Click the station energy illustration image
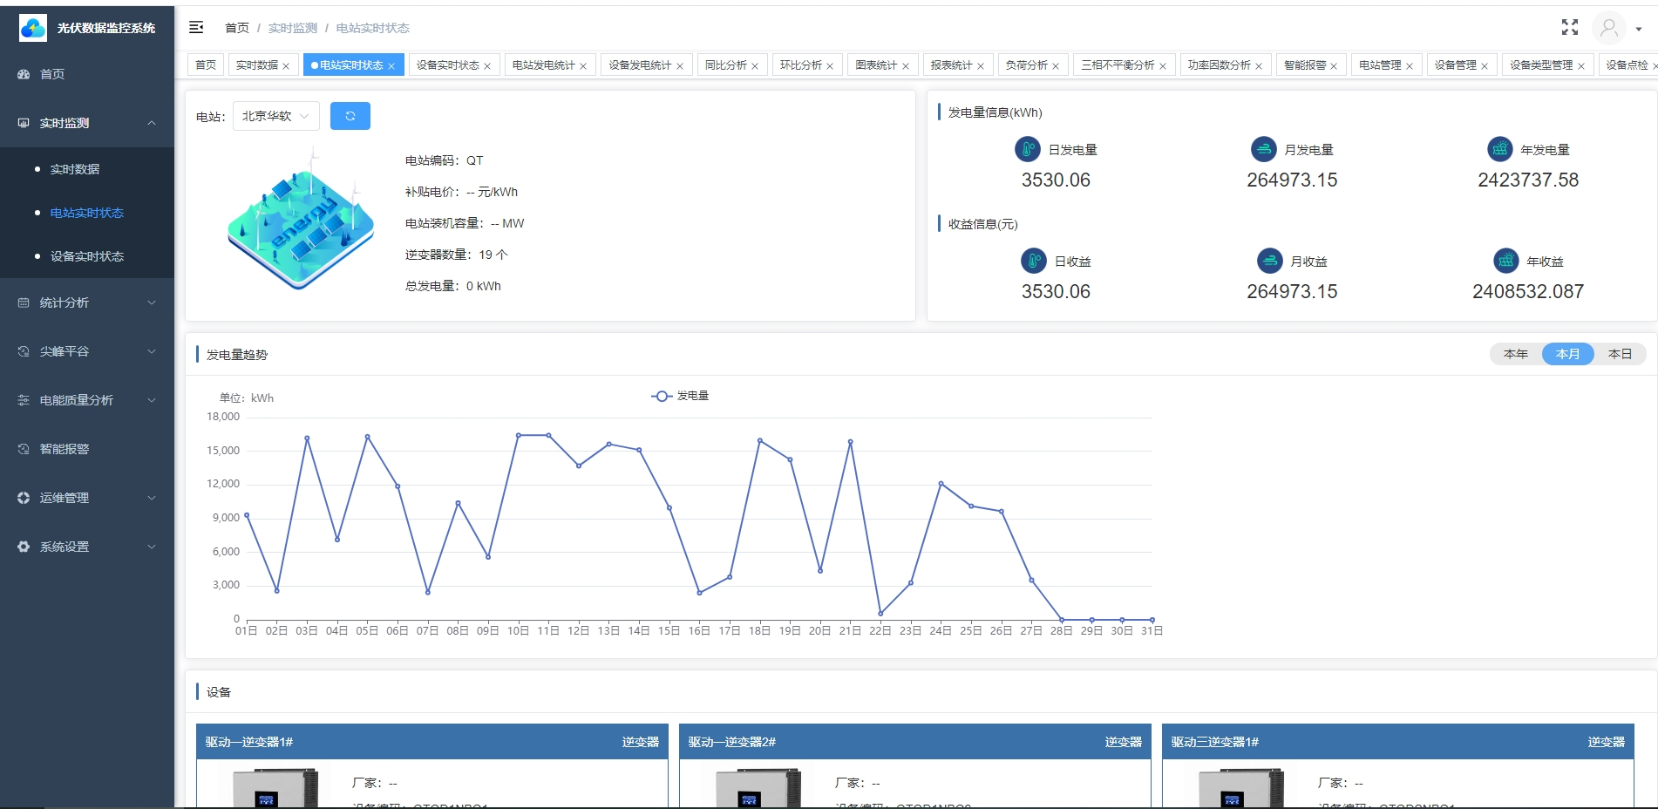The height and width of the screenshot is (809, 1658). click(x=301, y=219)
